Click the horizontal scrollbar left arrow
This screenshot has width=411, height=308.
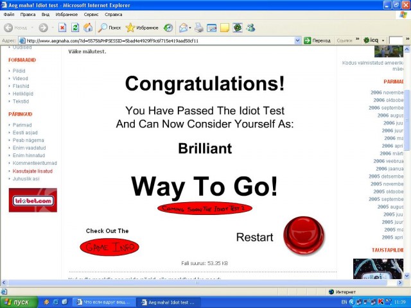[4, 282]
